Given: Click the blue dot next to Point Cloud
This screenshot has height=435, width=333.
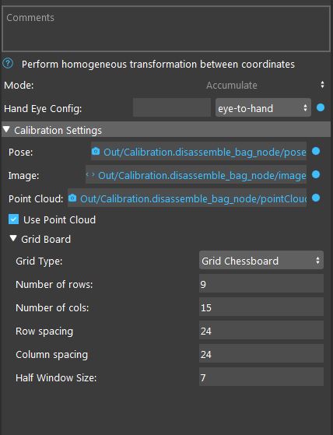Looking at the screenshot, I should pos(316,198).
